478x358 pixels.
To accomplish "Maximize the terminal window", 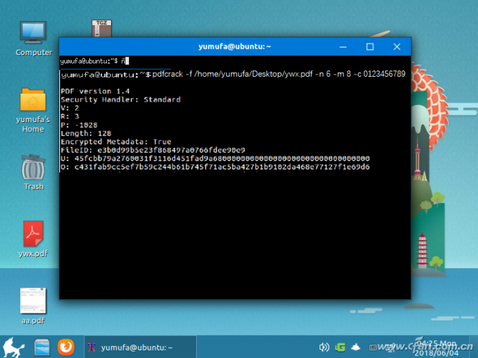I will [x=370, y=47].
